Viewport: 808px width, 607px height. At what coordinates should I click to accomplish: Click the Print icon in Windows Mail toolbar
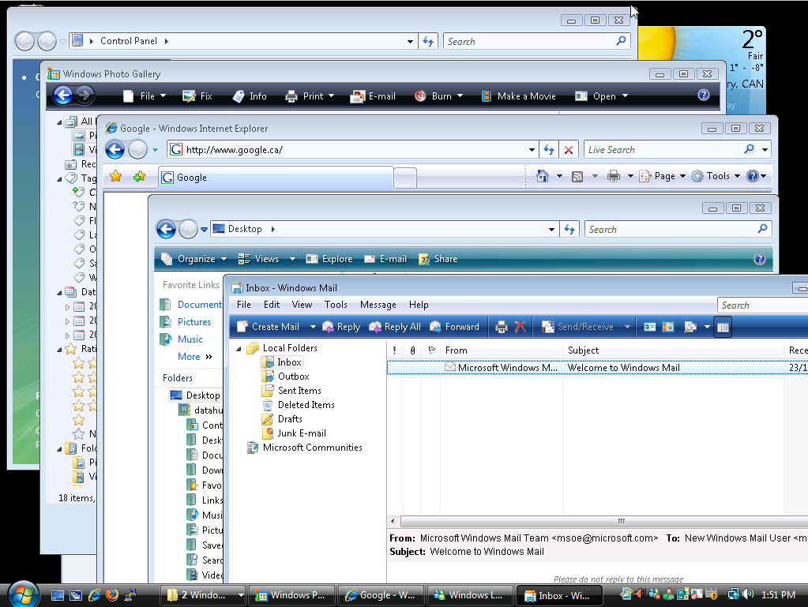(501, 327)
